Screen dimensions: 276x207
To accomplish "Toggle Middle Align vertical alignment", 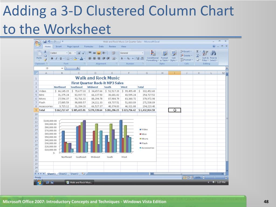I will tap(94, 53).
